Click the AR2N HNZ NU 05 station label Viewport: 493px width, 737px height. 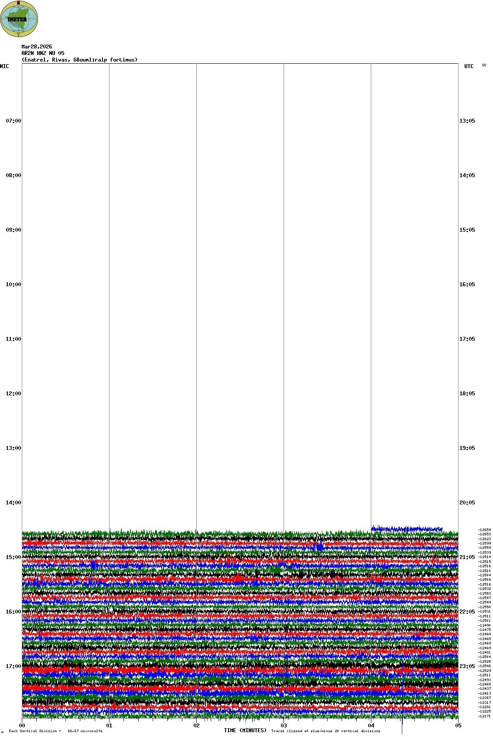[43, 53]
